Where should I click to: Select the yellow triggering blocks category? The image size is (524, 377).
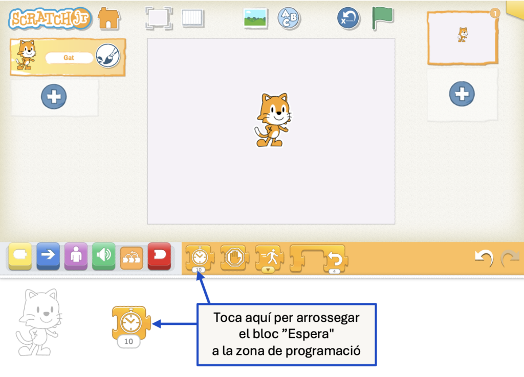point(20,256)
